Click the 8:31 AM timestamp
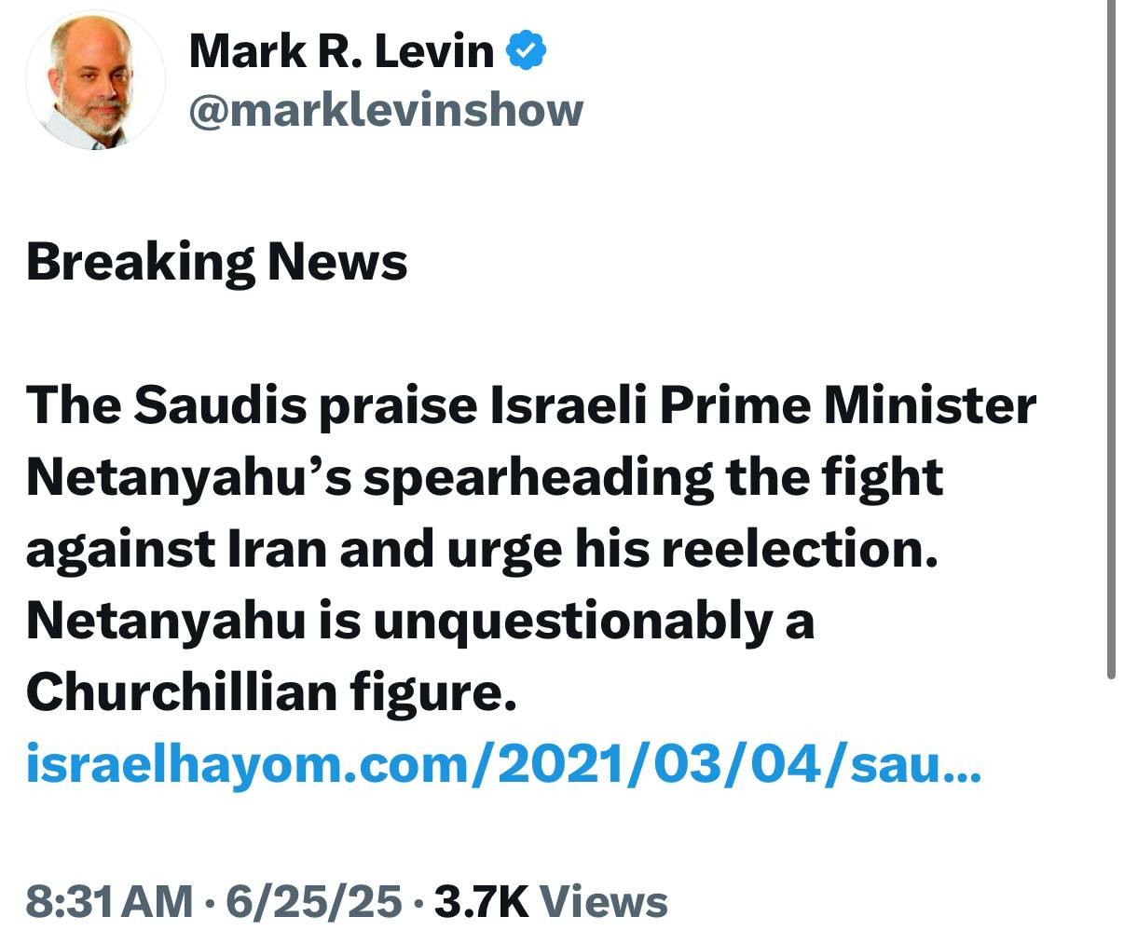The image size is (1124, 944). (x=109, y=901)
